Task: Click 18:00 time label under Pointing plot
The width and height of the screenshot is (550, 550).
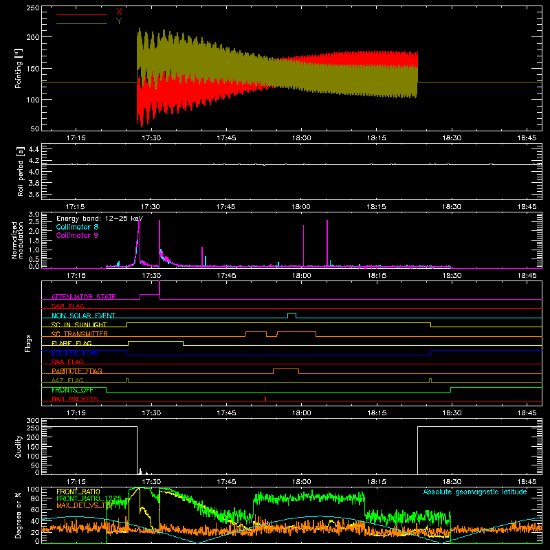Action: [x=301, y=138]
